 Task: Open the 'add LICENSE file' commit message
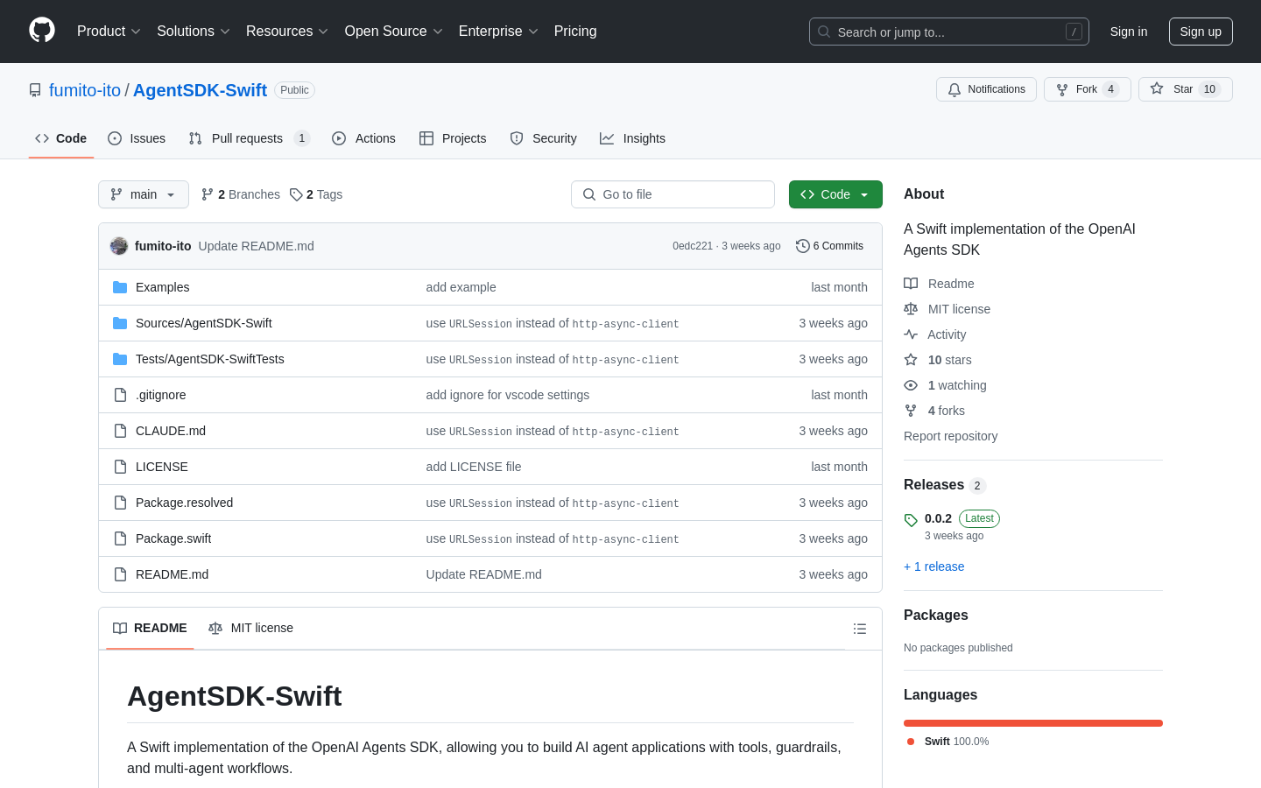[474, 467]
